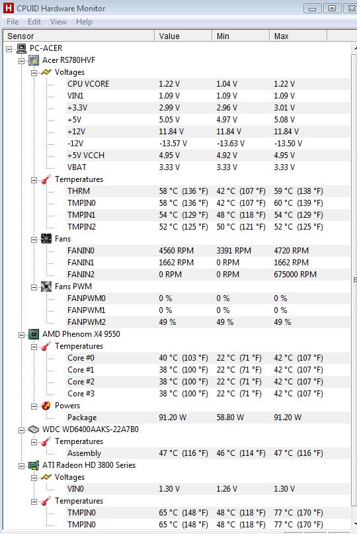Viewport: 357px width, 534px height.
Task: Collapse the AMD Phenom X4 9550 node
Action: [x=22, y=335]
